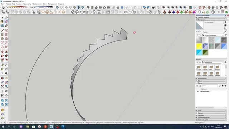
Task: Open the Инструменты menu
Action: [x=37, y=4]
